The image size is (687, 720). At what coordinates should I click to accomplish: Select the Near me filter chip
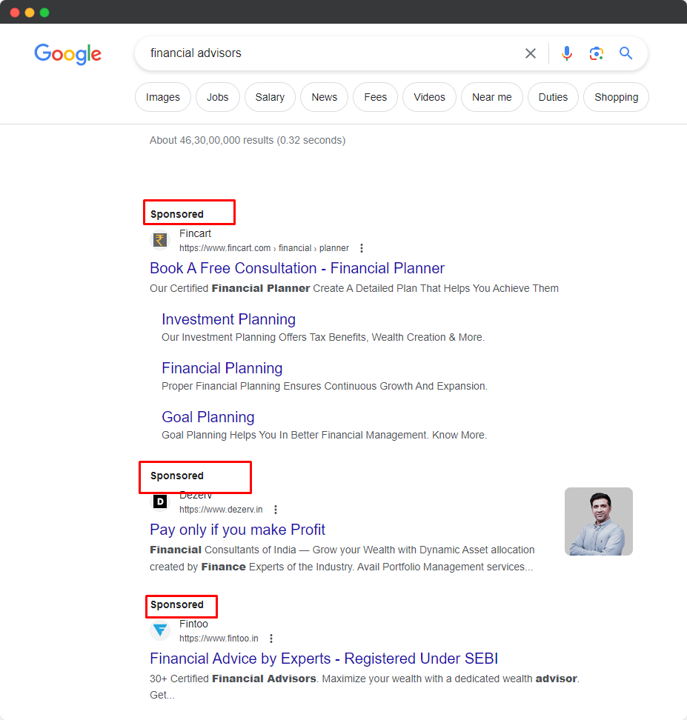click(x=491, y=97)
